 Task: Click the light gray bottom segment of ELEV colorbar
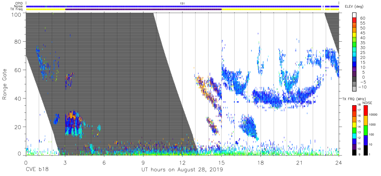[x=355, y=89]
